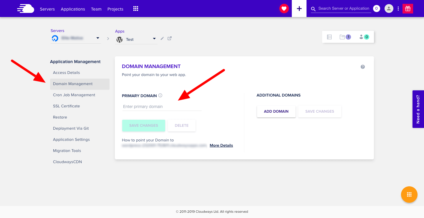
Task: Expand the Apps dropdown showing Test
Action: click(x=154, y=38)
